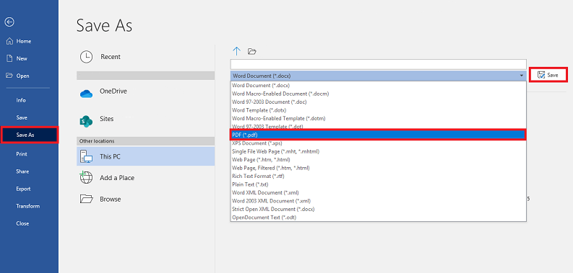
Task: Collapse the file type dropdown arrow
Action: point(521,76)
